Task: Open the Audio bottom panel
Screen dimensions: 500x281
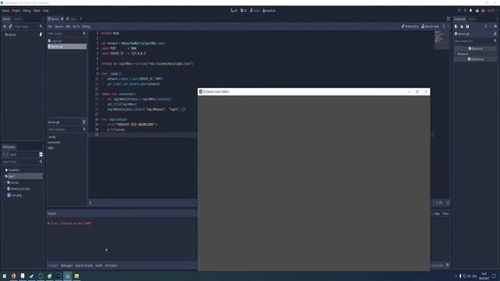Action: tap(99, 265)
